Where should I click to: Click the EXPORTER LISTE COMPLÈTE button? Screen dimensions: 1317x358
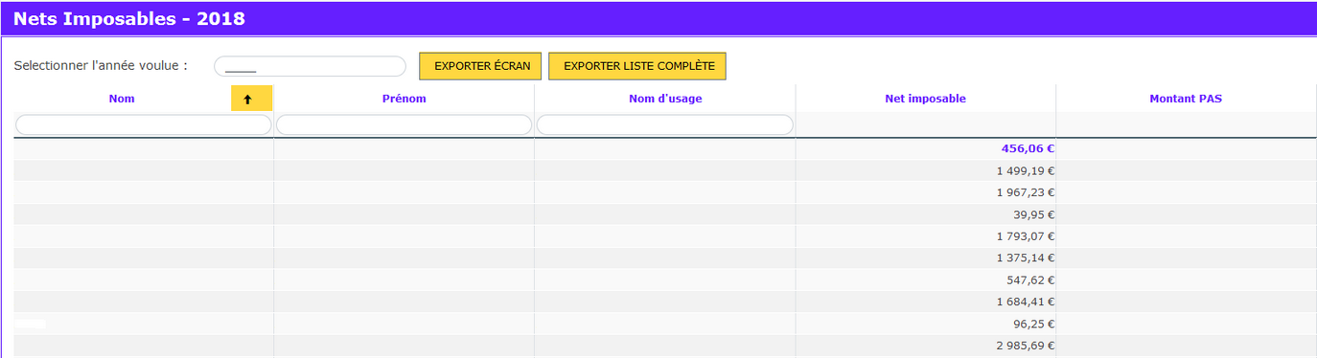coord(637,66)
